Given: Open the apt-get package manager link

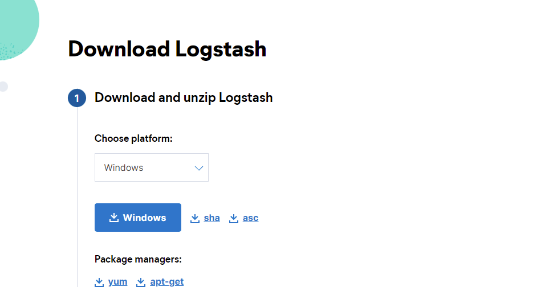Looking at the screenshot, I should coord(166,281).
